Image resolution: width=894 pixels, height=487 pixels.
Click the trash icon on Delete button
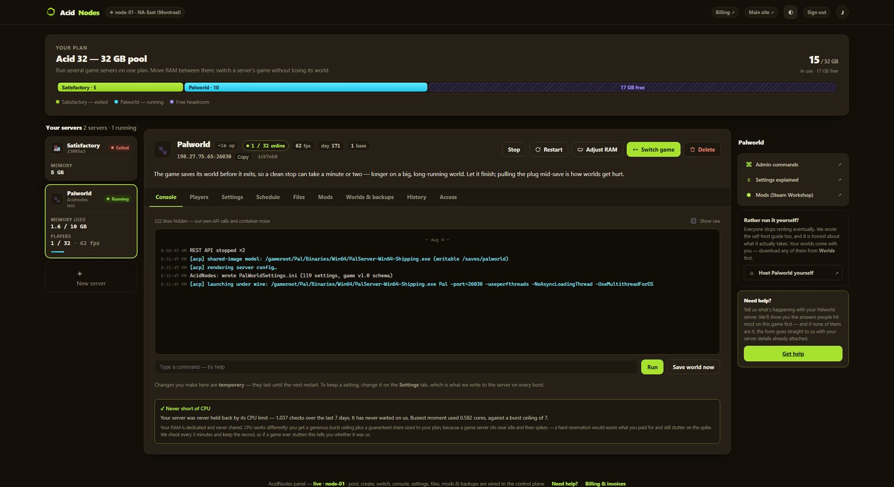tap(692, 150)
